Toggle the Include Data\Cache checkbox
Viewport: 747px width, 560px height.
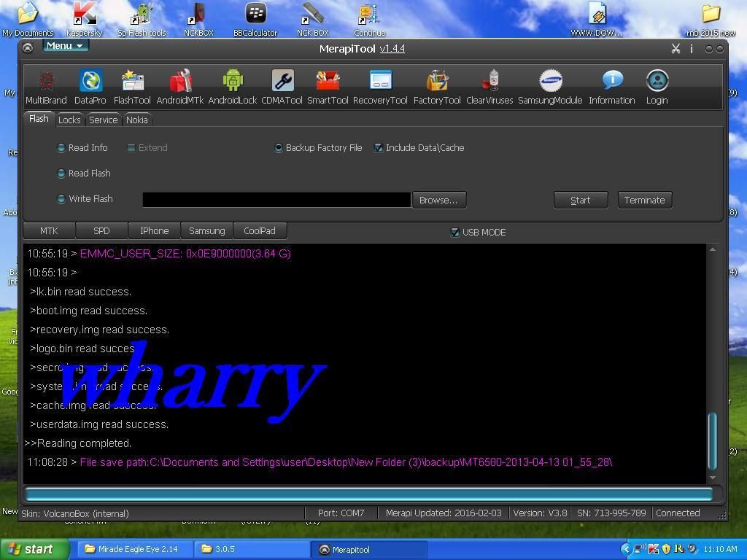(x=379, y=148)
